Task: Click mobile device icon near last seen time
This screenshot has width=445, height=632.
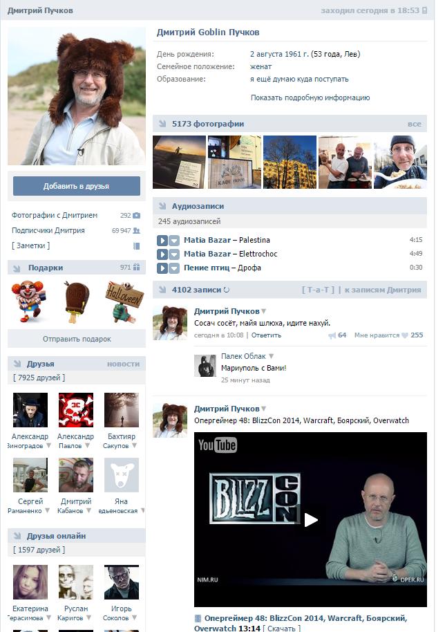Action: (424, 10)
